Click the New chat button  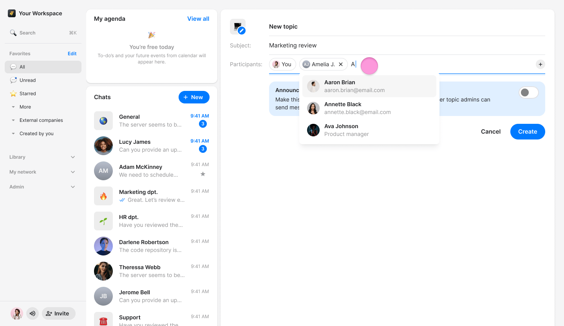[x=194, y=97]
